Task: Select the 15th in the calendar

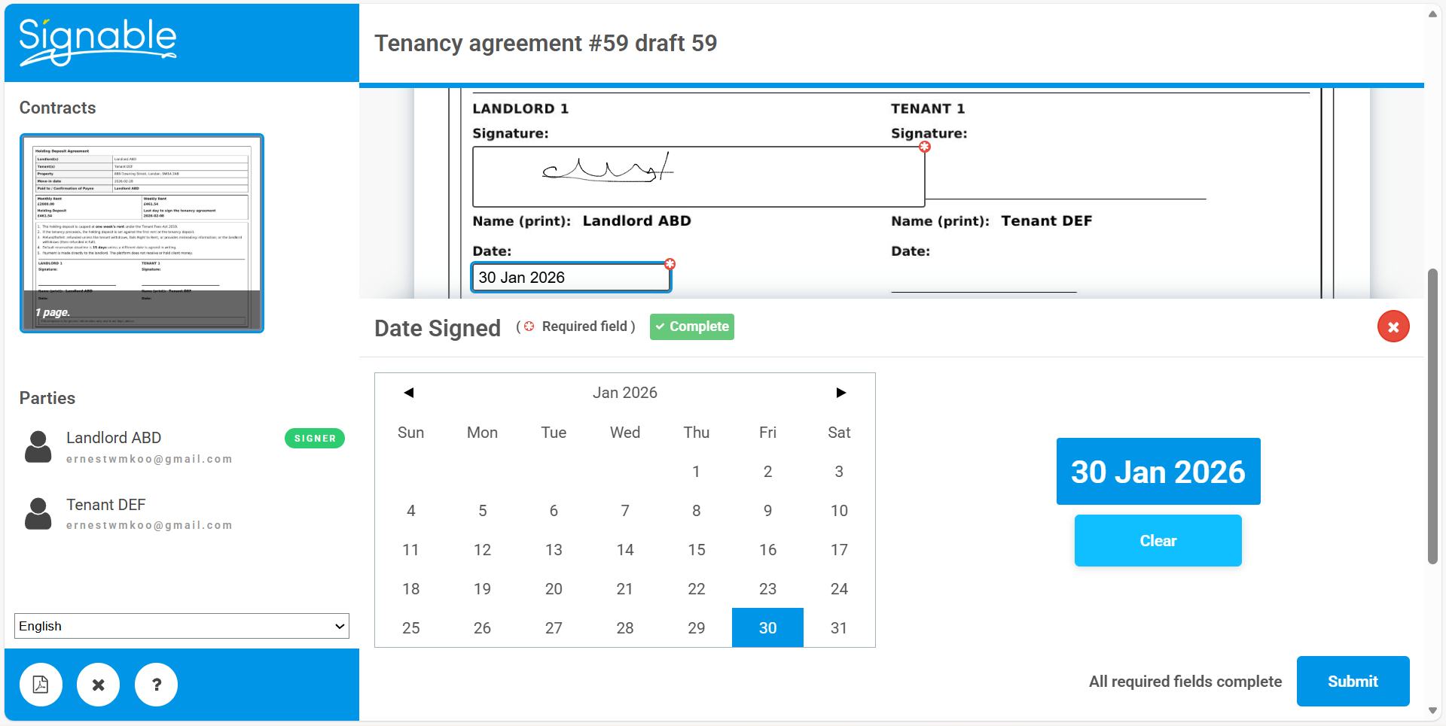Action: coord(696,550)
